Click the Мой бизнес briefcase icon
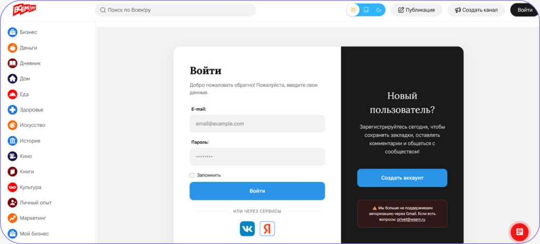The image size is (540, 244). tap(13, 233)
